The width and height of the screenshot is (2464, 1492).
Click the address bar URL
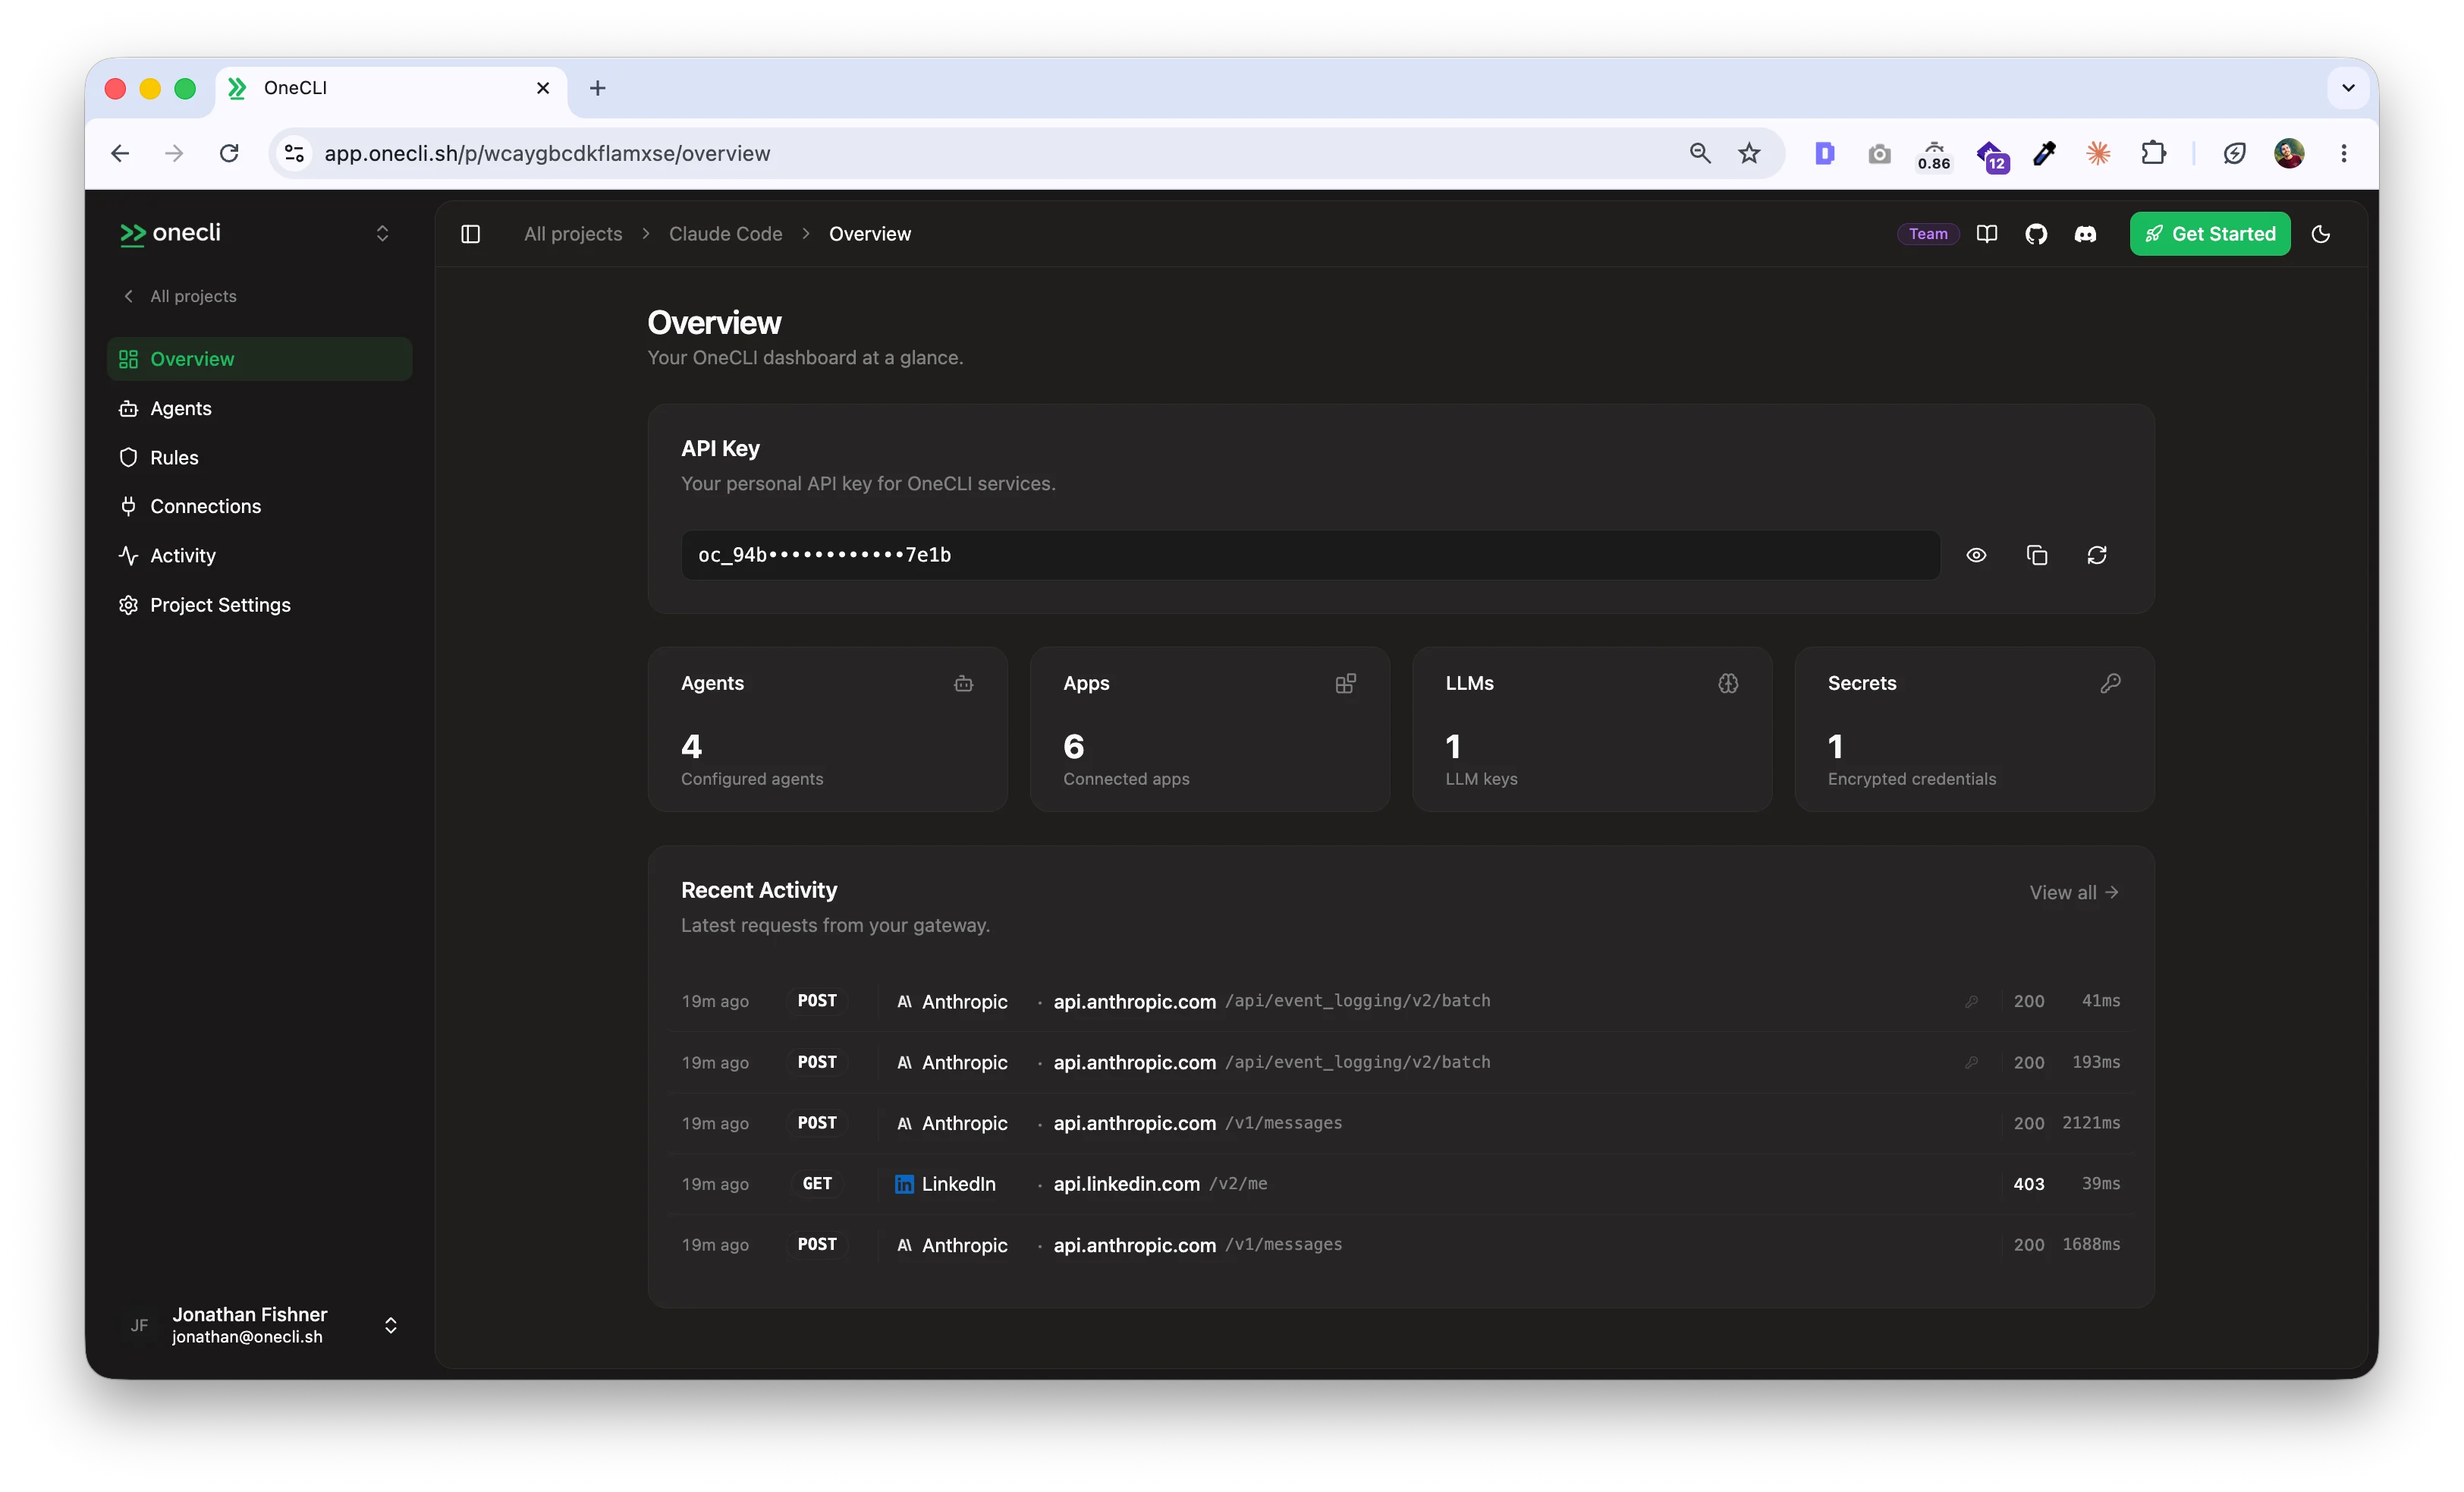547,153
